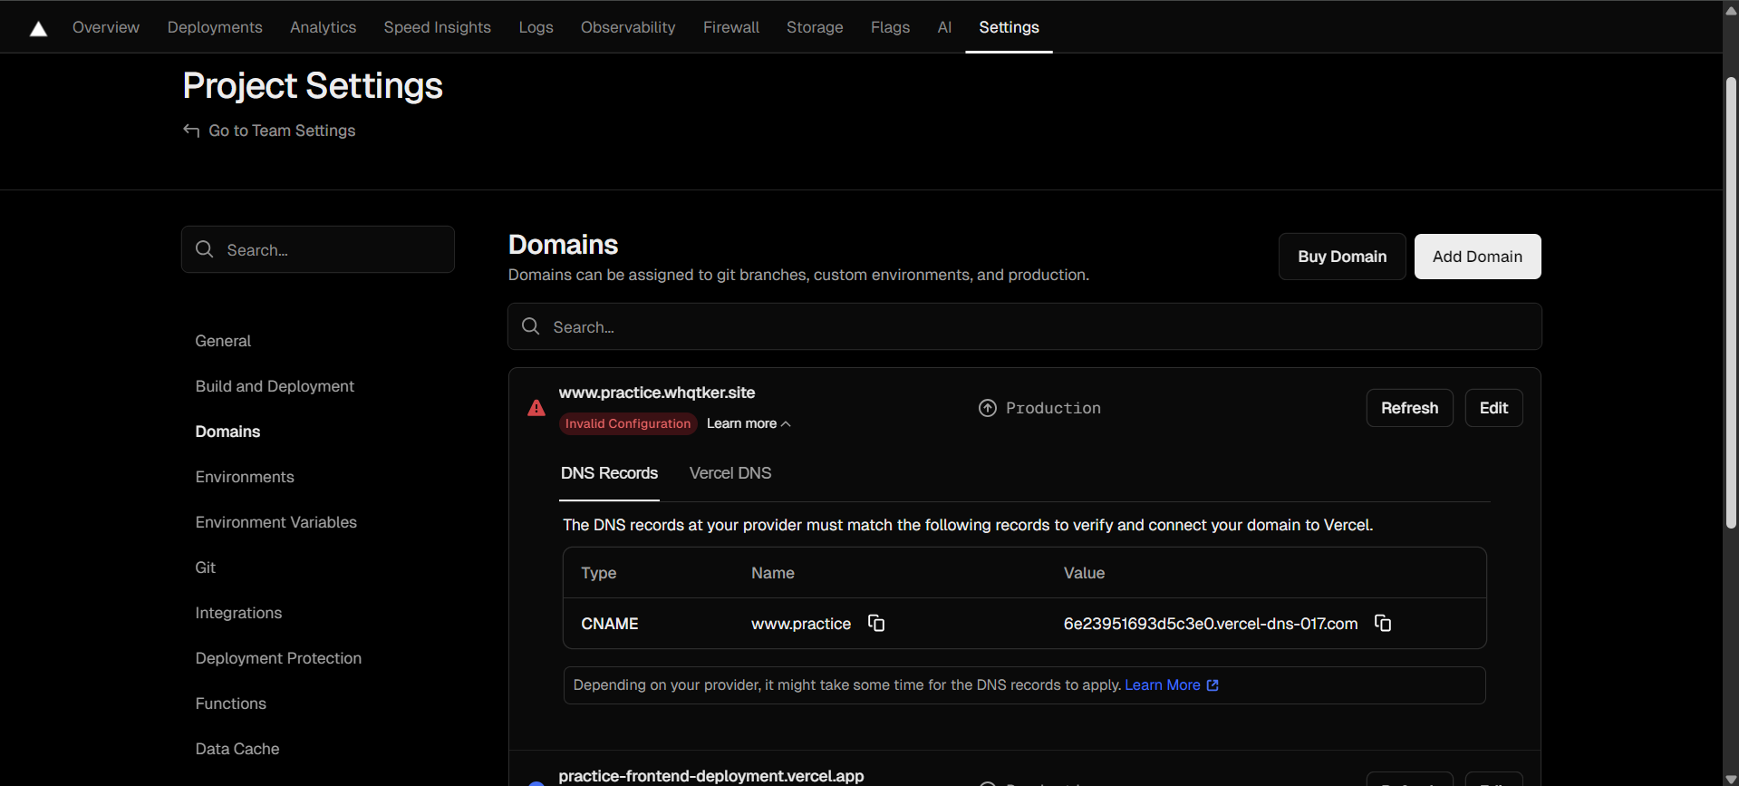1739x786 pixels.
Task: Click the Buy Domain button
Action: 1342,257
